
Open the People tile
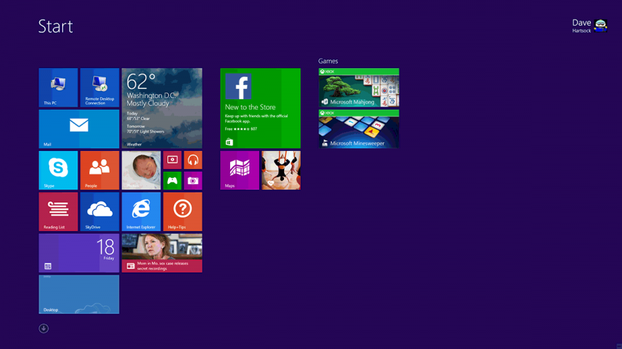pyautogui.click(x=100, y=170)
